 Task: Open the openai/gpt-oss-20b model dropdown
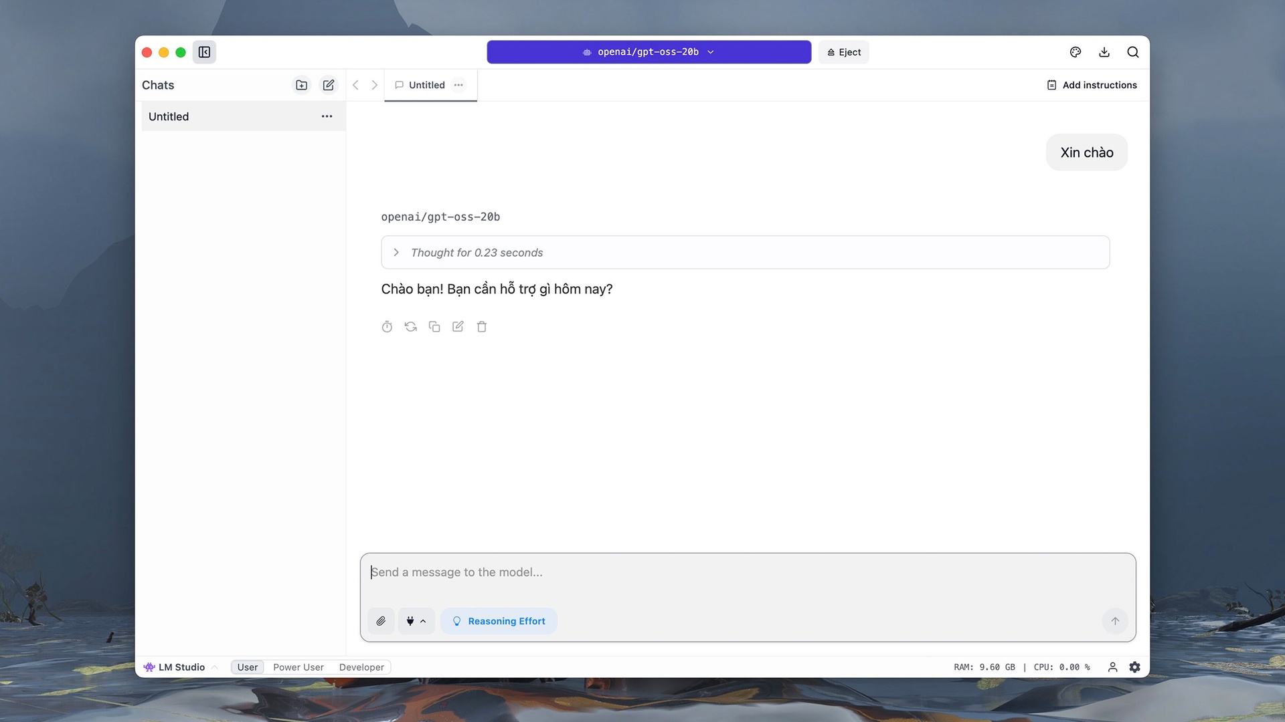(x=649, y=52)
